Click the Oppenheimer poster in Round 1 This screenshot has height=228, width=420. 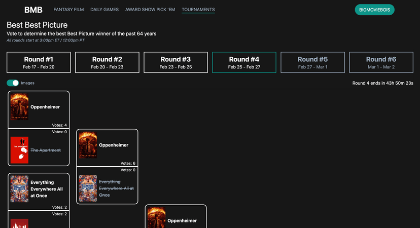(x=19, y=107)
